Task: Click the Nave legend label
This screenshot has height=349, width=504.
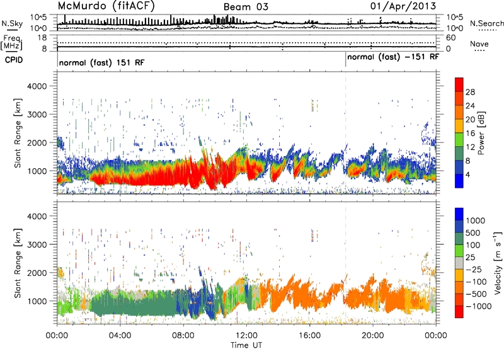Action: point(479,44)
